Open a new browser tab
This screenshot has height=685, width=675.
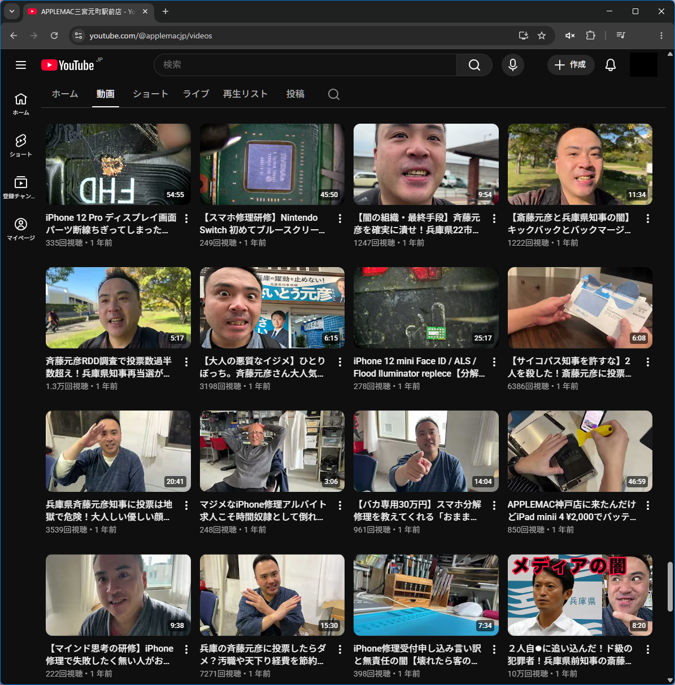(166, 11)
